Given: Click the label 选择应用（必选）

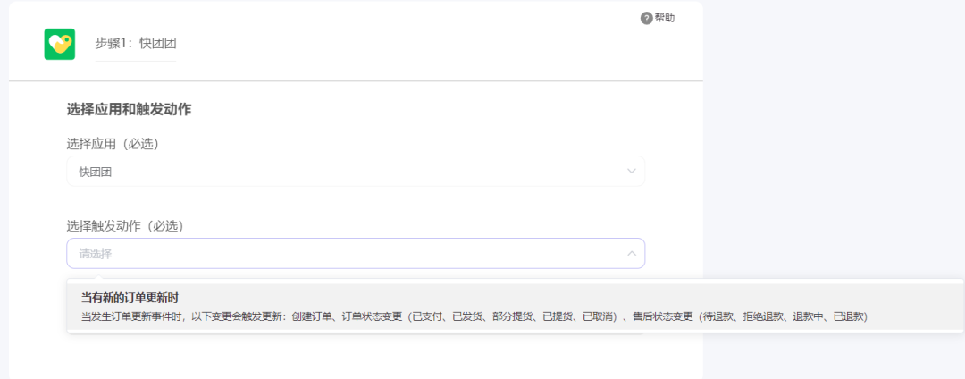Looking at the screenshot, I should [113, 144].
